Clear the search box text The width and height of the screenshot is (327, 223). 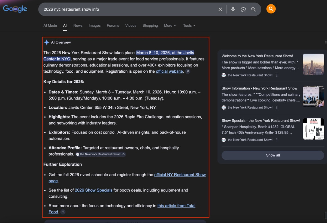[x=220, y=9]
